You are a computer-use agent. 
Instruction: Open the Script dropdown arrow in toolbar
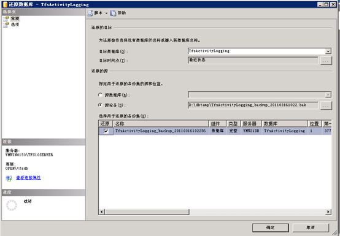pos(106,13)
